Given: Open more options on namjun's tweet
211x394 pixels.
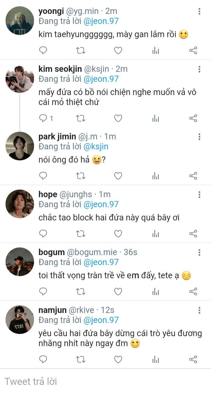Looking at the screenshot, I should coord(199,310).
